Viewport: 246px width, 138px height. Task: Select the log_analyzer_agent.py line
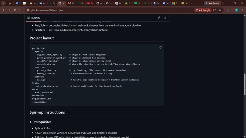(72, 55)
